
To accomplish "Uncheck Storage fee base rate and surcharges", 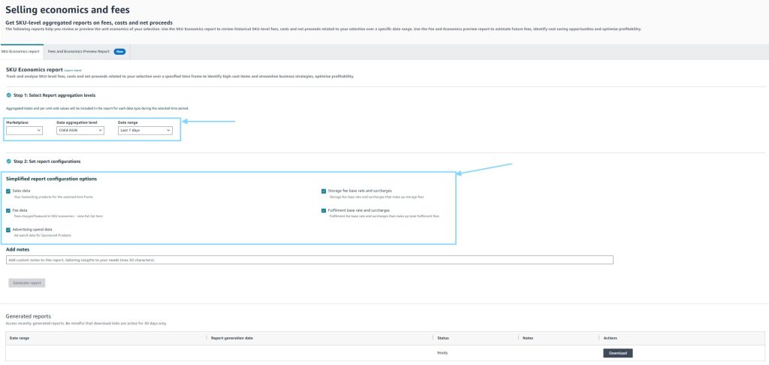I will [x=324, y=192].
